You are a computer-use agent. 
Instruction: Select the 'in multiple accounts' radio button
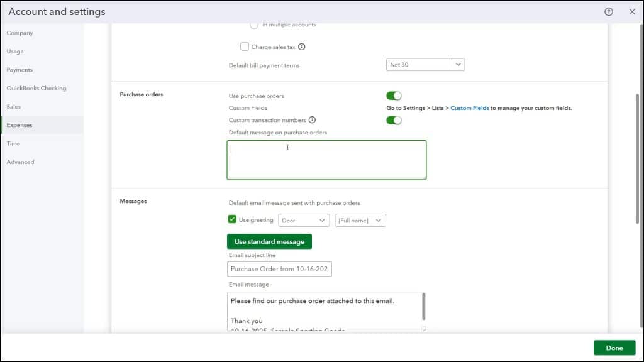click(254, 25)
